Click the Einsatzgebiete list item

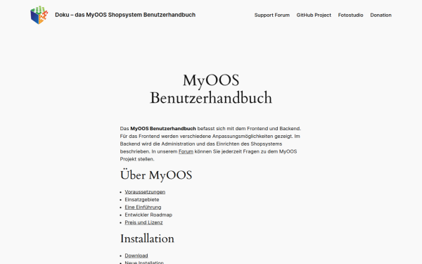[142, 200]
